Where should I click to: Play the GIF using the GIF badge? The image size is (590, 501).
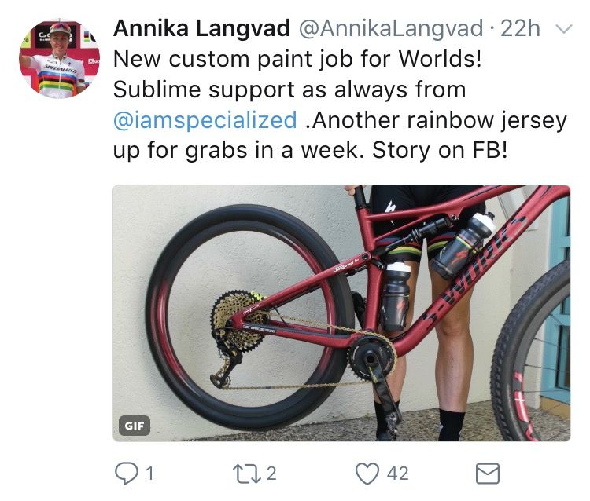point(135,426)
